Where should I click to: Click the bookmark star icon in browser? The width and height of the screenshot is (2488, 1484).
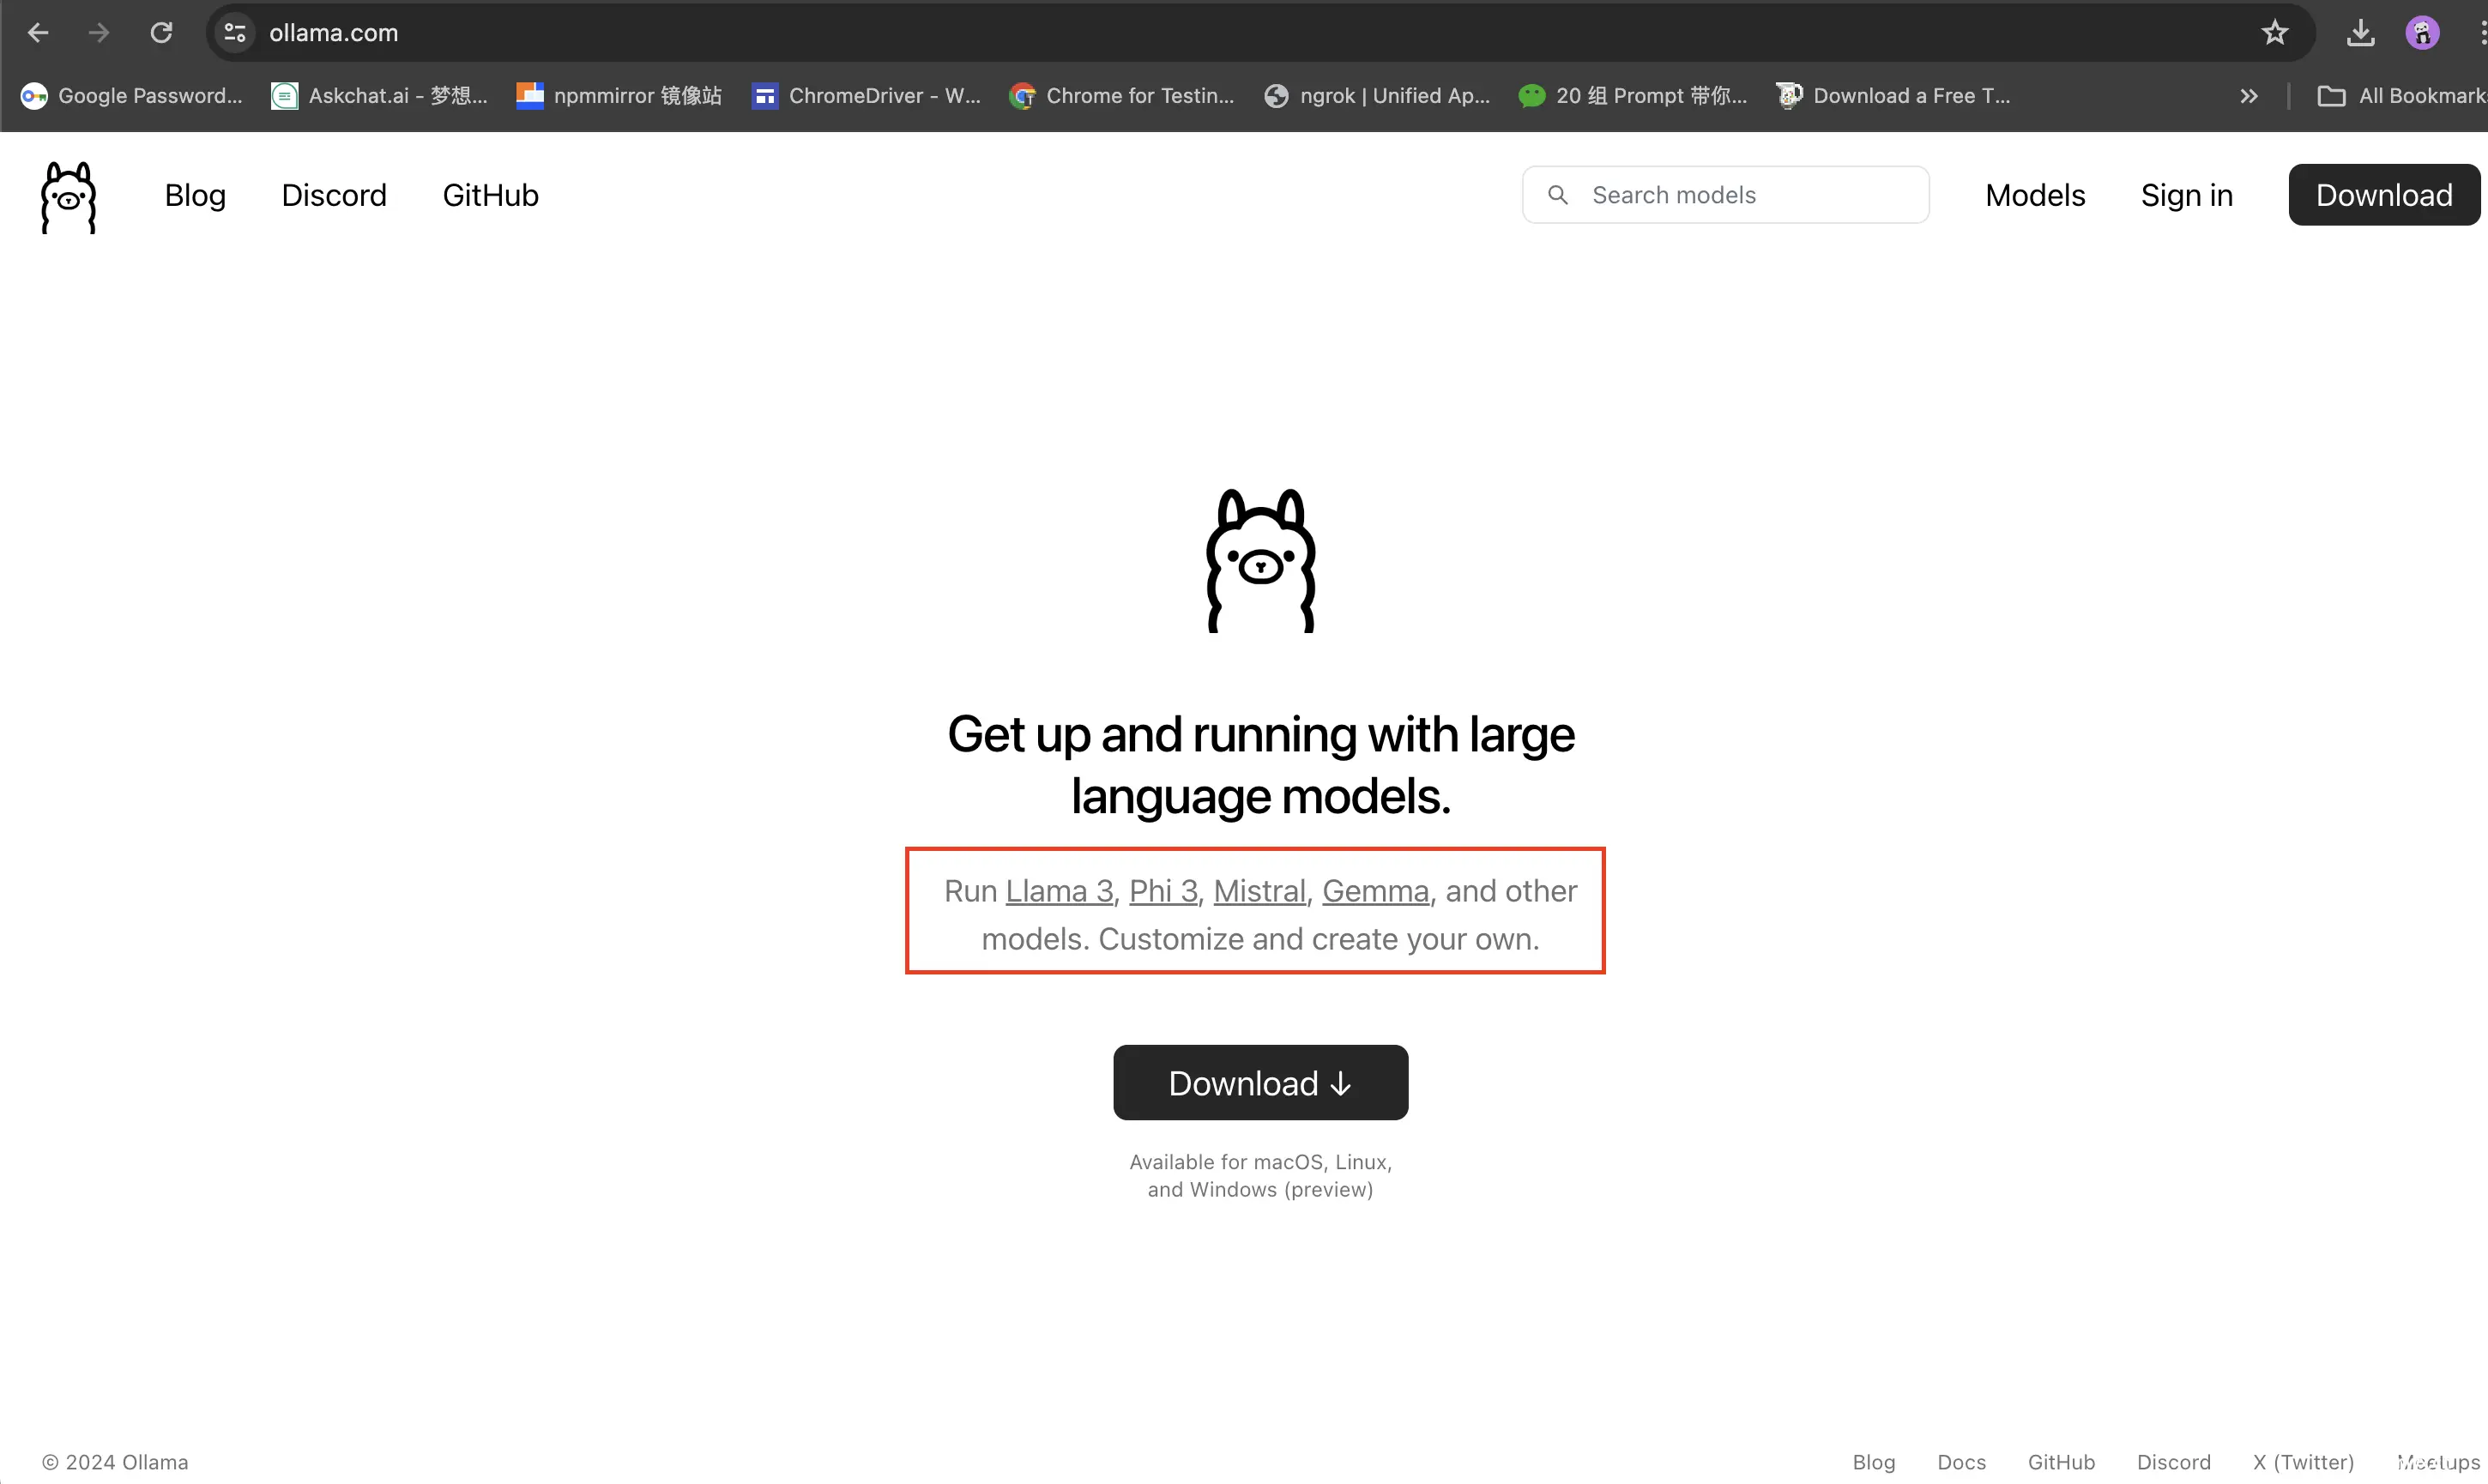2276,32
